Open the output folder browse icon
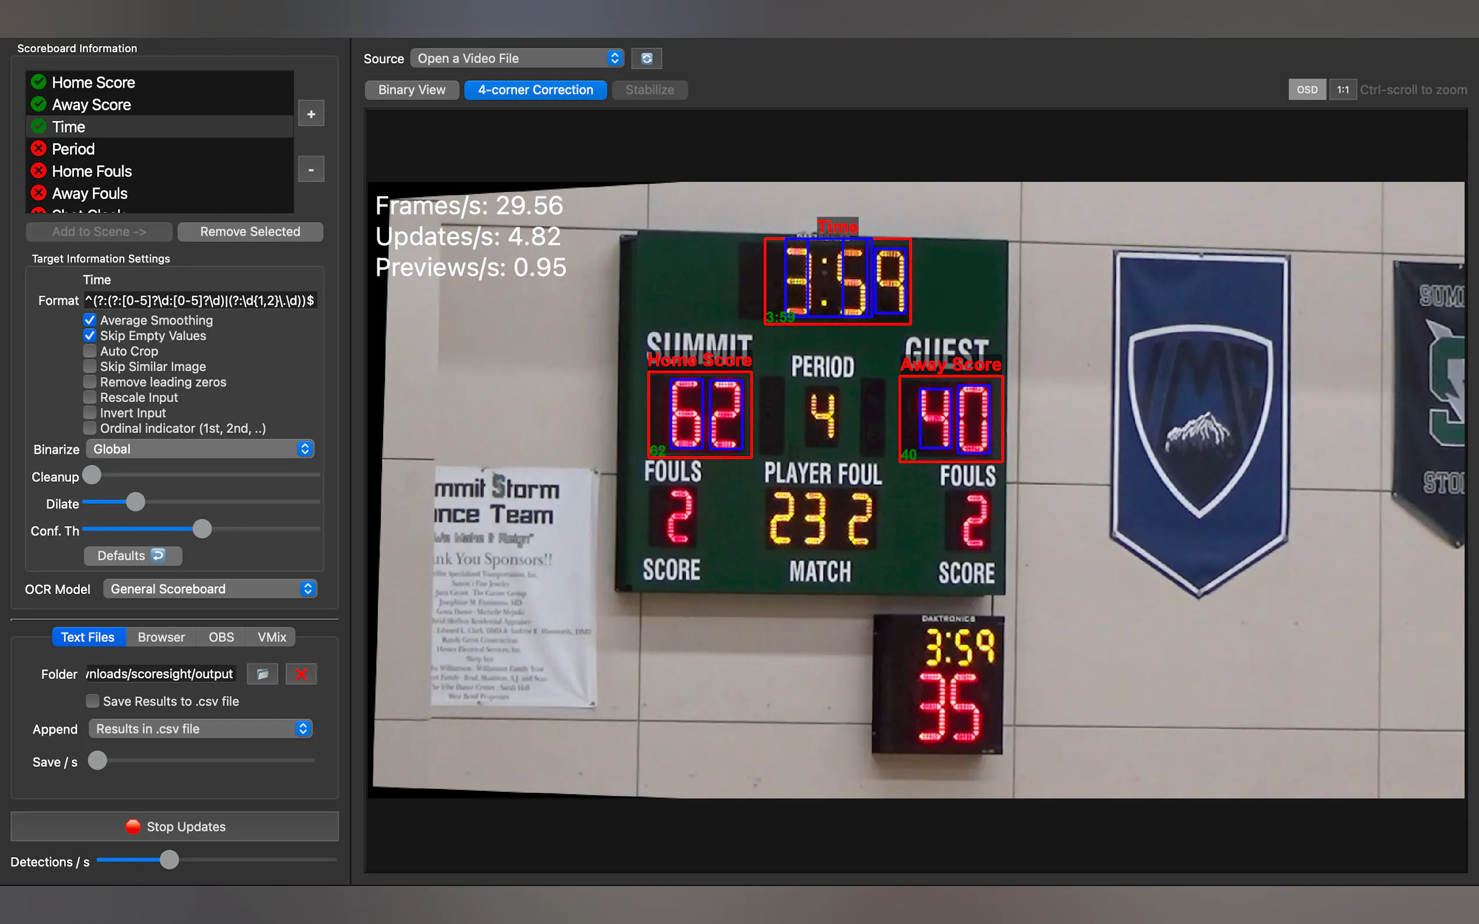 (x=262, y=674)
